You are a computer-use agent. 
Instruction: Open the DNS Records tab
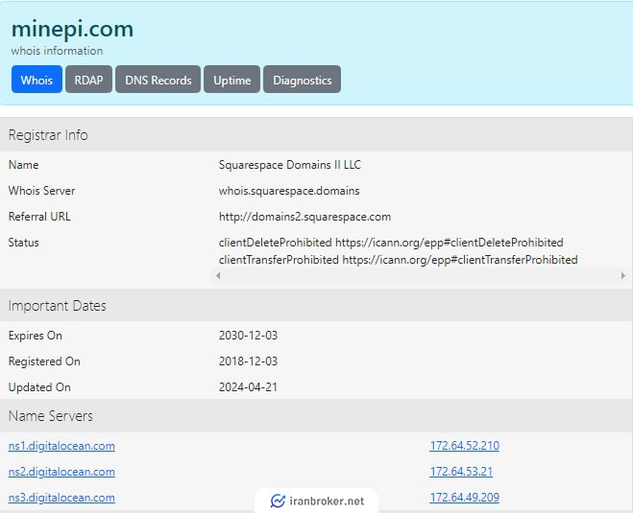(158, 80)
